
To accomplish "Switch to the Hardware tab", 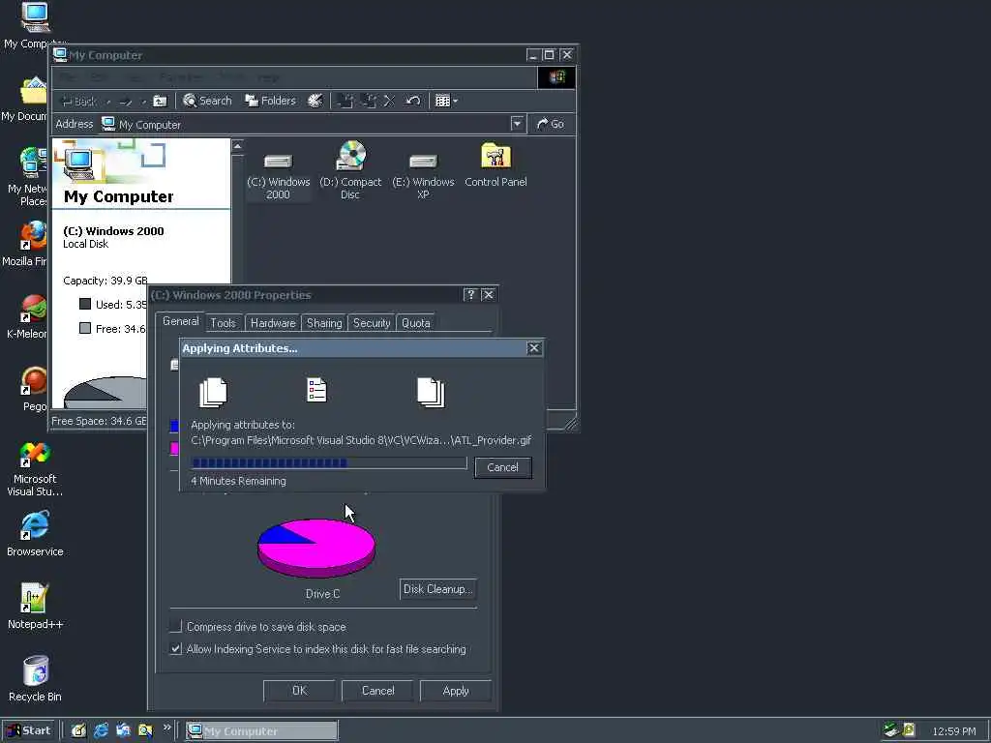I will (x=273, y=323).
